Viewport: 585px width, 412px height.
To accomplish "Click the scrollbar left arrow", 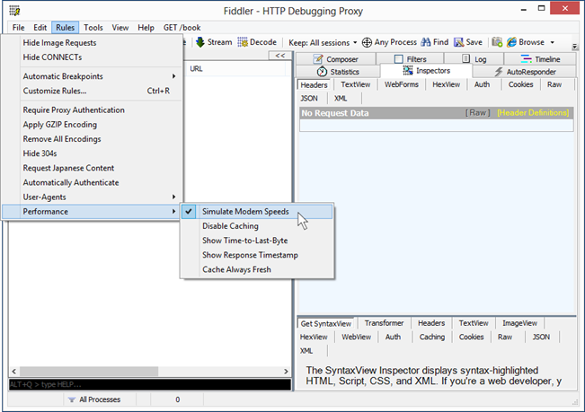I will tap(13, 372).
